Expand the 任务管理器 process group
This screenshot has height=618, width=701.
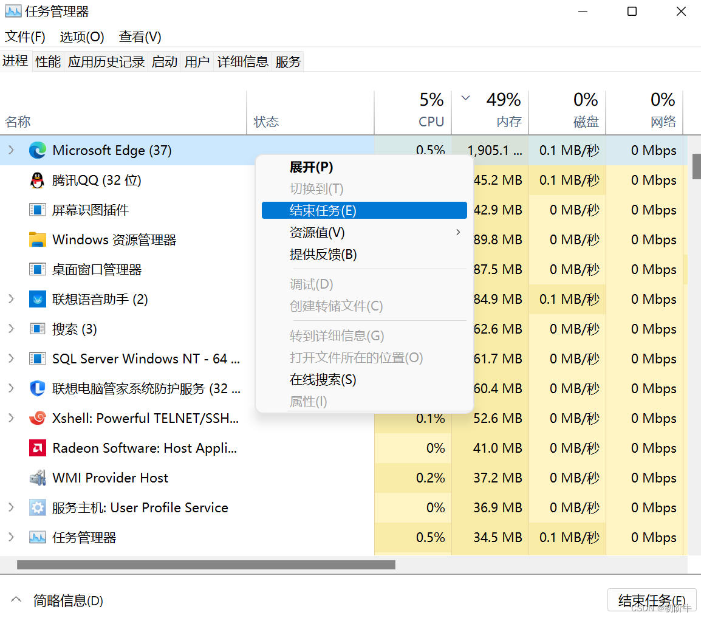pos(12,537)
